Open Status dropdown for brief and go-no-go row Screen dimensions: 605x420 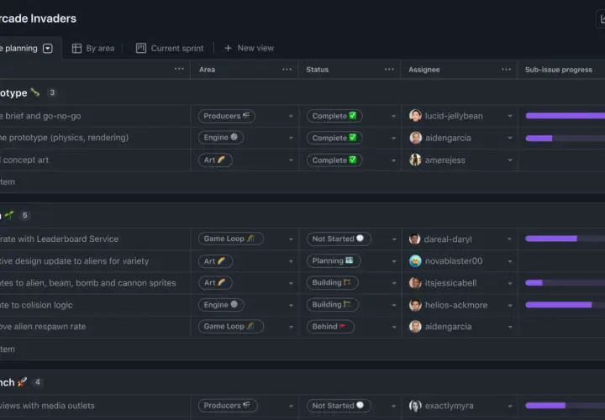coord(393,116)
